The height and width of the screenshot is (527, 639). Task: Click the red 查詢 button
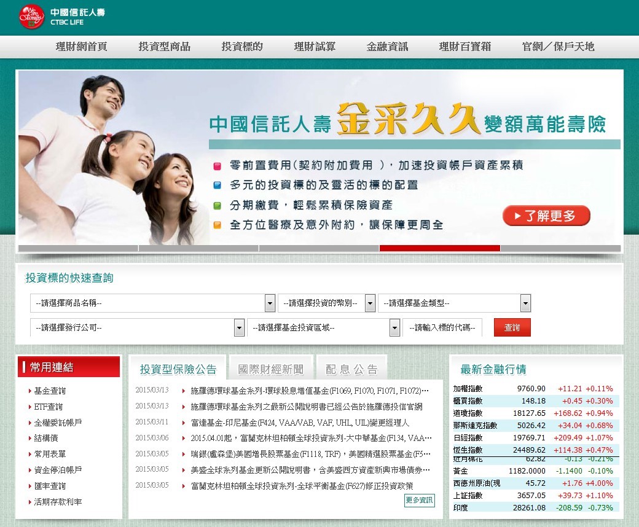(512, 327)
